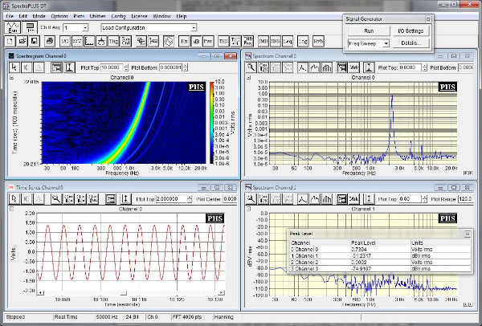Click I/O Settings in Signal Generator
Viewport: 482px width, 326px height.
(x=411, y=31)
